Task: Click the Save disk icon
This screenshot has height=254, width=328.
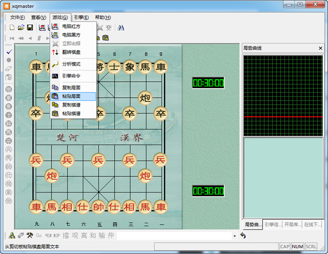Action: 30,28
